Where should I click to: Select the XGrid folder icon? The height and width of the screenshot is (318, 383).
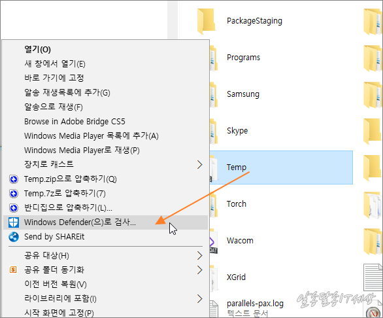pos(214,278)
